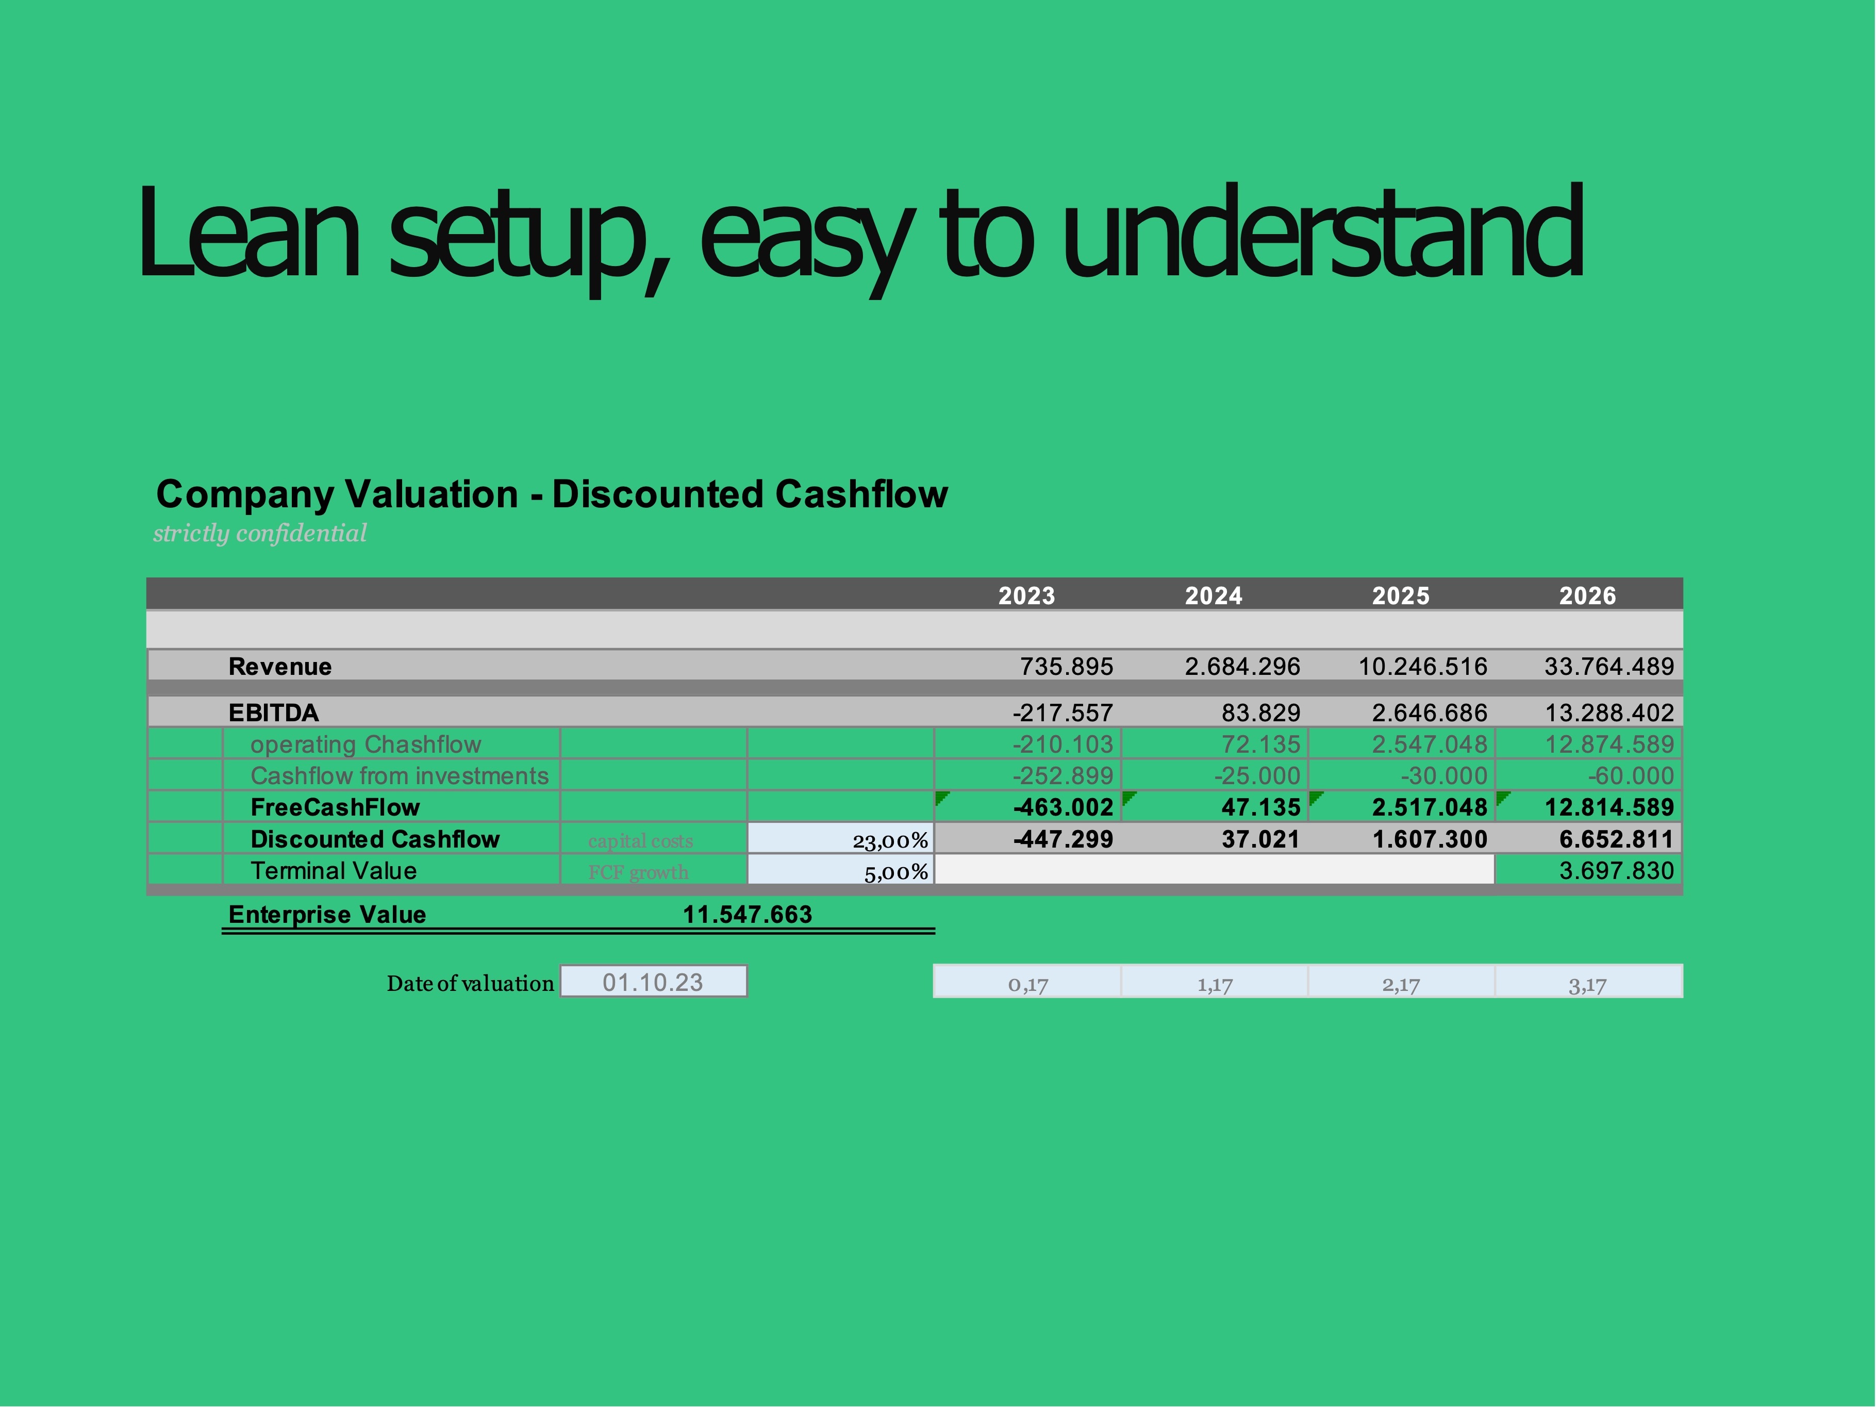Click the 'capital costs' label

640,841
